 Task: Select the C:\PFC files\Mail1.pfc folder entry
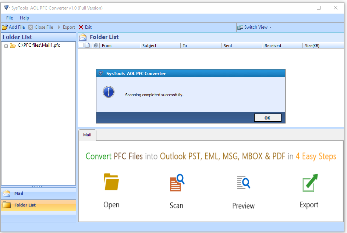coord(39,45)
